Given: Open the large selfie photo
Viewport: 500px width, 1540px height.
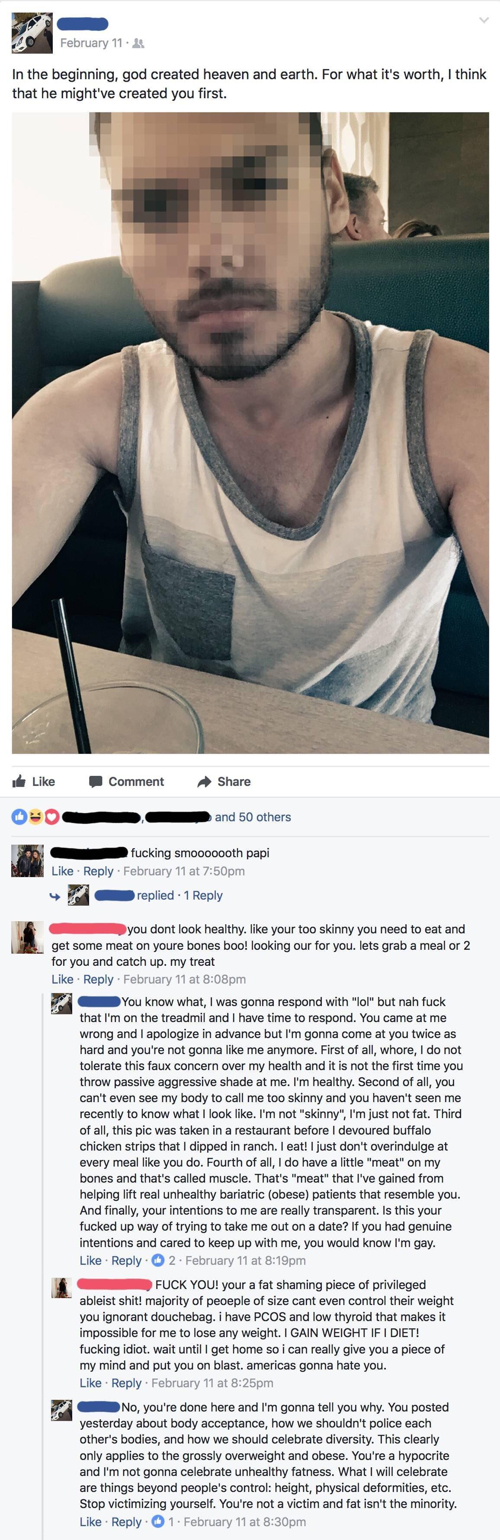Looking at the screenshot, I should point(250,433).
